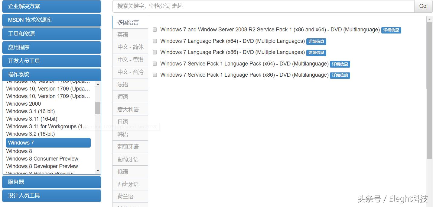Screen dimensions: 433x207
Task: Open the 开发人员工具 category
Action: pyautogui.click(x=51, y=61)
